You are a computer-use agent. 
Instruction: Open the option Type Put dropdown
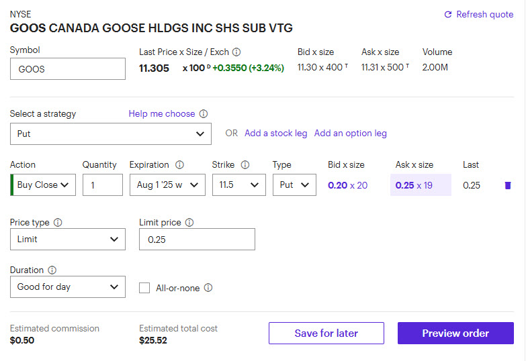(x=294, y=185)
